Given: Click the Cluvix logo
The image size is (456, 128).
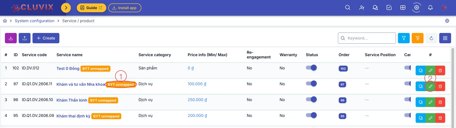Looking at the screenshot, I should (x=32, y=8).
